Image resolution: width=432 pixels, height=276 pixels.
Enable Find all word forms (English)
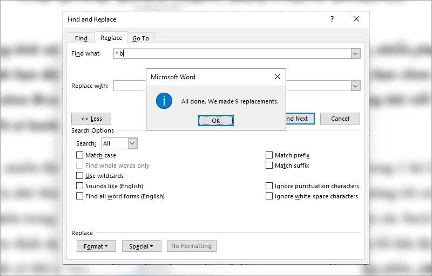[79, 196]
